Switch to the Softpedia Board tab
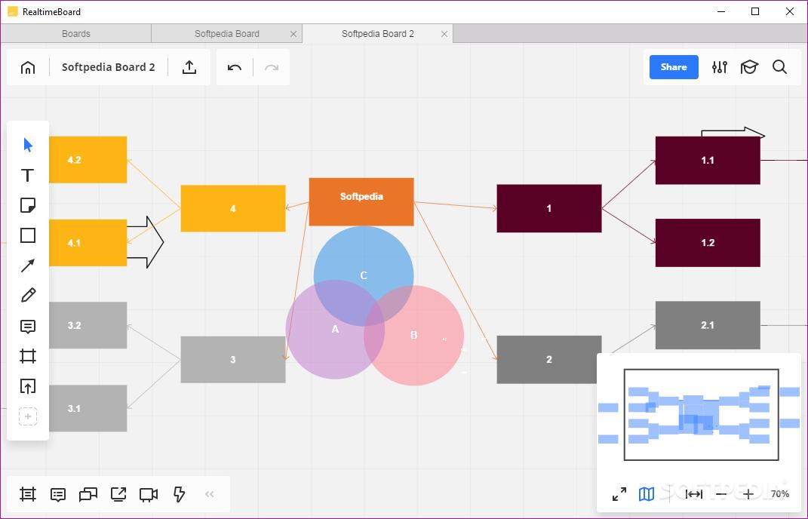Image resolution: width=808 pixels, height=519 pixels. tap(227, 33)
